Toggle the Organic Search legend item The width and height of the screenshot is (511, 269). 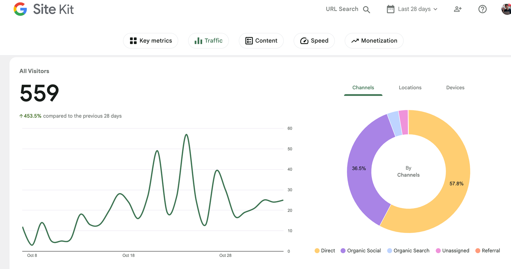[x=408, y=251]
